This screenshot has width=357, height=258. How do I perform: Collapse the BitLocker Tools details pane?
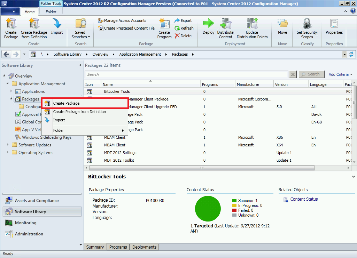(x=354, y=177)
